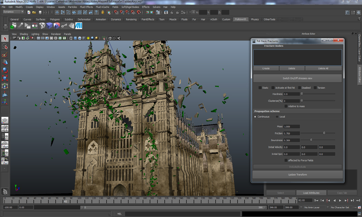Enable the Static checkbox
This screenshot has width=362, height=217.
pos(260,88)
